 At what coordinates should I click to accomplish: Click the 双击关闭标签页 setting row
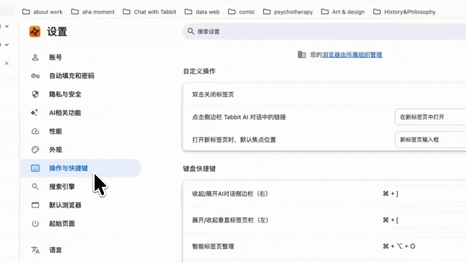(x=324, y=94)
